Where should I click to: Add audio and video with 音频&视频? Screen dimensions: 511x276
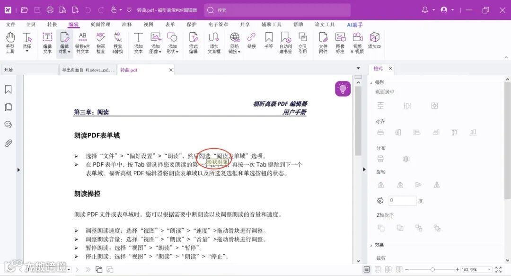click(x=358, y=42)
